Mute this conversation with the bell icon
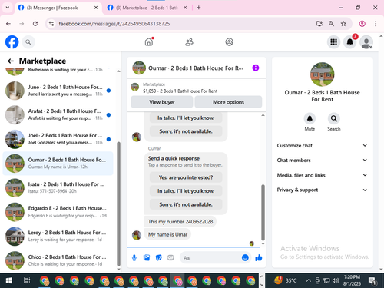 pyautogui.click(x=310, y=118)
